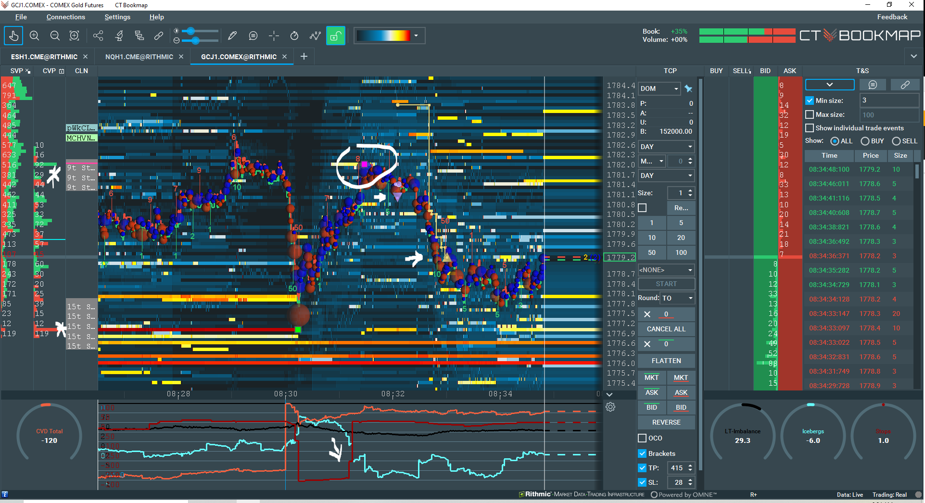Toggle the green unlock padlock button
This screenshot has height=503, width=925.
pos(336,36)
